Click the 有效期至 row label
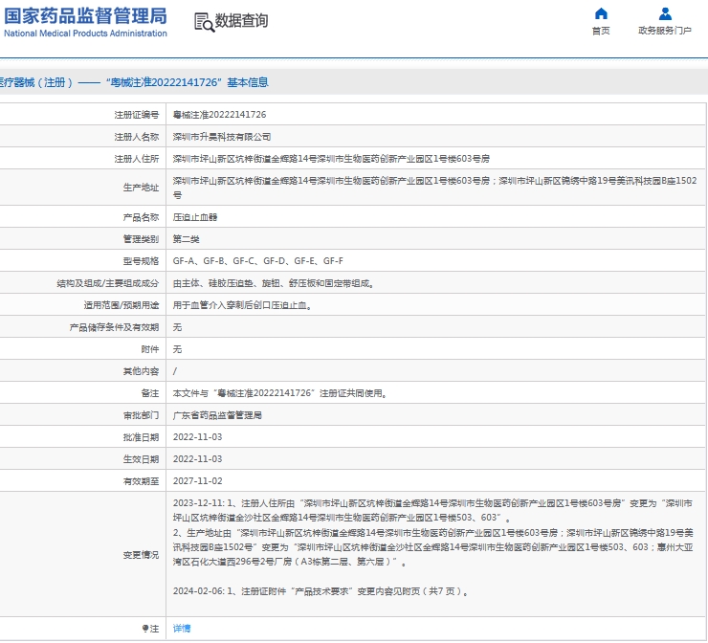708x643 pixels. (141, 481)
